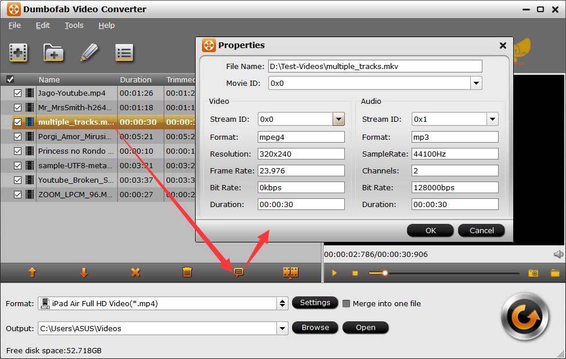Remove item with the orange X icon

135,272
